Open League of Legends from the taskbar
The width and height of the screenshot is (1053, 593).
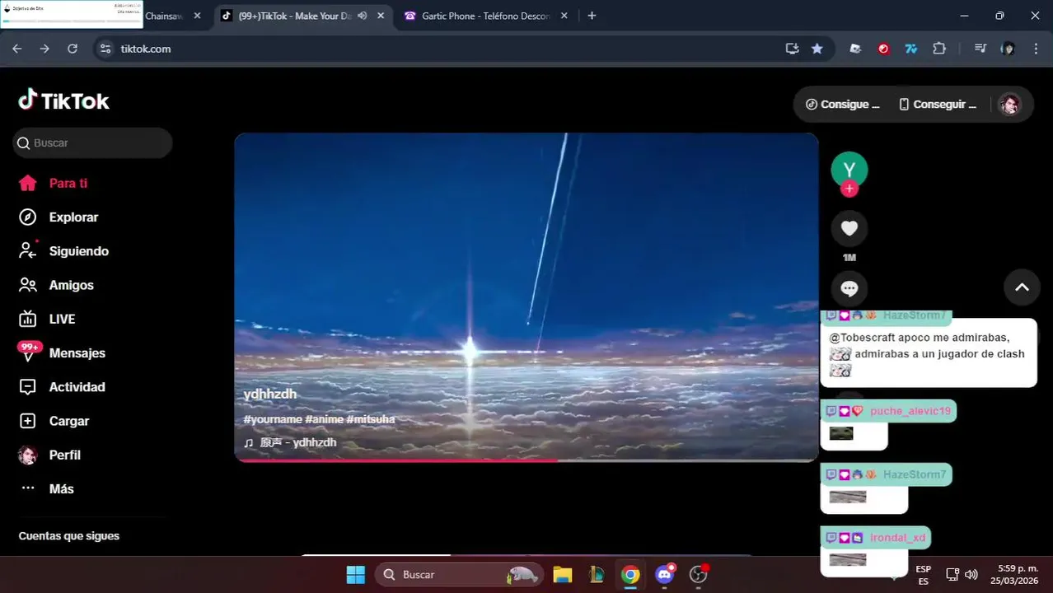(596, 575)
